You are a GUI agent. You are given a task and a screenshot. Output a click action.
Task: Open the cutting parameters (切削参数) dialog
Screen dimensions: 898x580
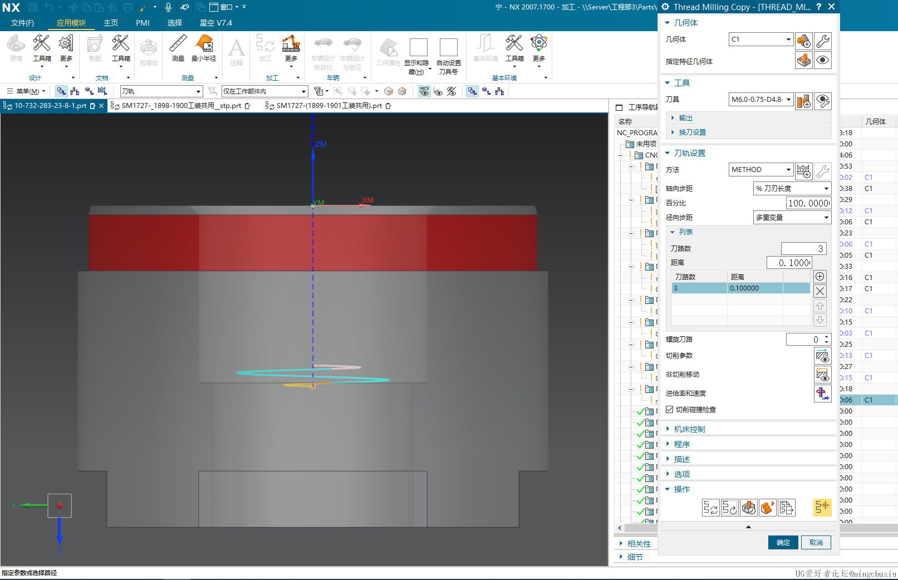(822, 356)
